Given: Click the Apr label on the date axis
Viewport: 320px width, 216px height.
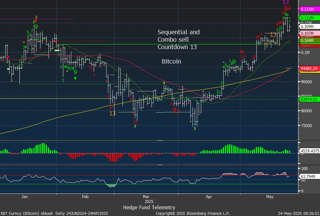Looking at the screenshot, I should click(209, 197).
